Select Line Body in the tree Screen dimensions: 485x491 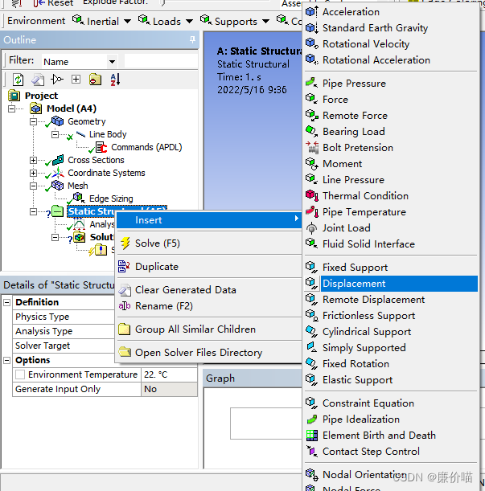coord(108,134)
